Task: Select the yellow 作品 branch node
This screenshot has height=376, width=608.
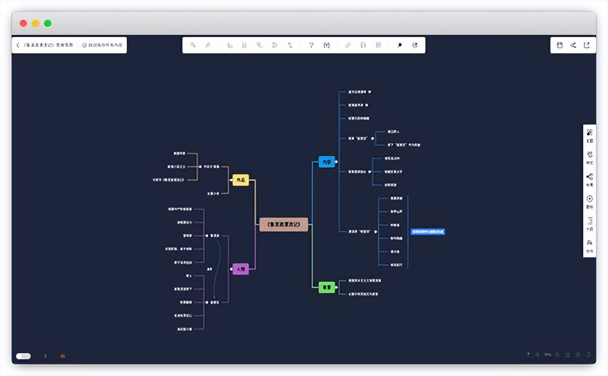Action: 240,180
